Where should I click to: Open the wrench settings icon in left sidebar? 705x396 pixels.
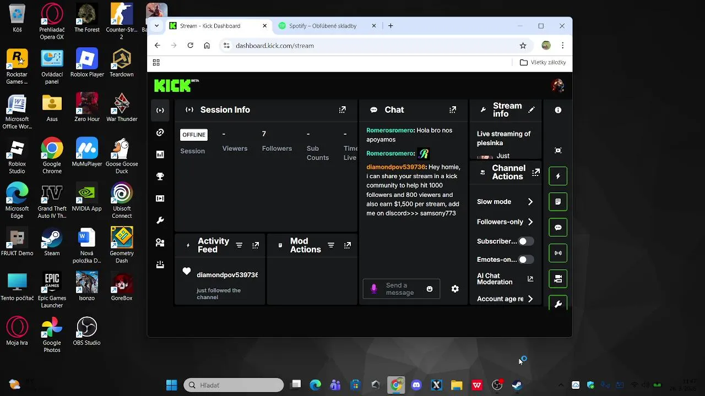(x=160, y=221)
